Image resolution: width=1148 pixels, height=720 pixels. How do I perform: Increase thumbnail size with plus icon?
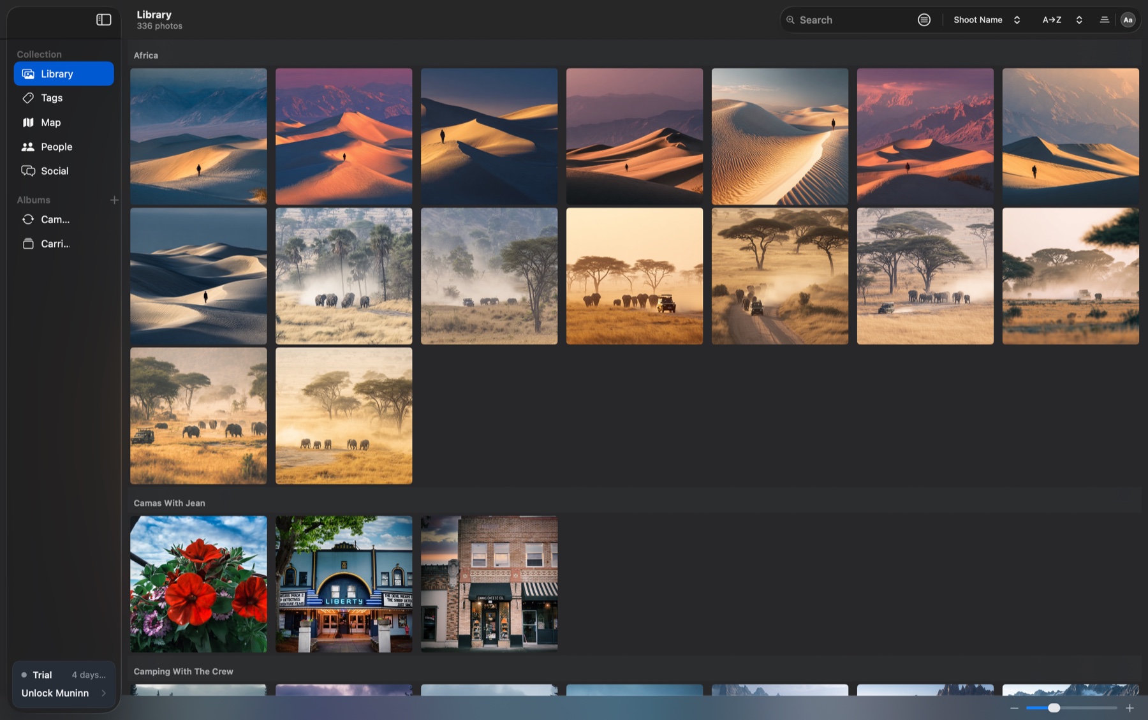click(1130, 708)
